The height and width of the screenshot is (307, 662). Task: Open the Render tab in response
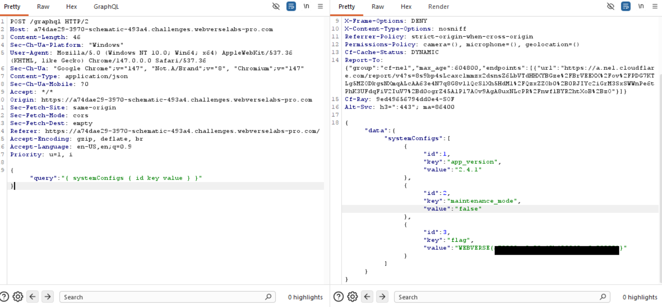(438, 7)
